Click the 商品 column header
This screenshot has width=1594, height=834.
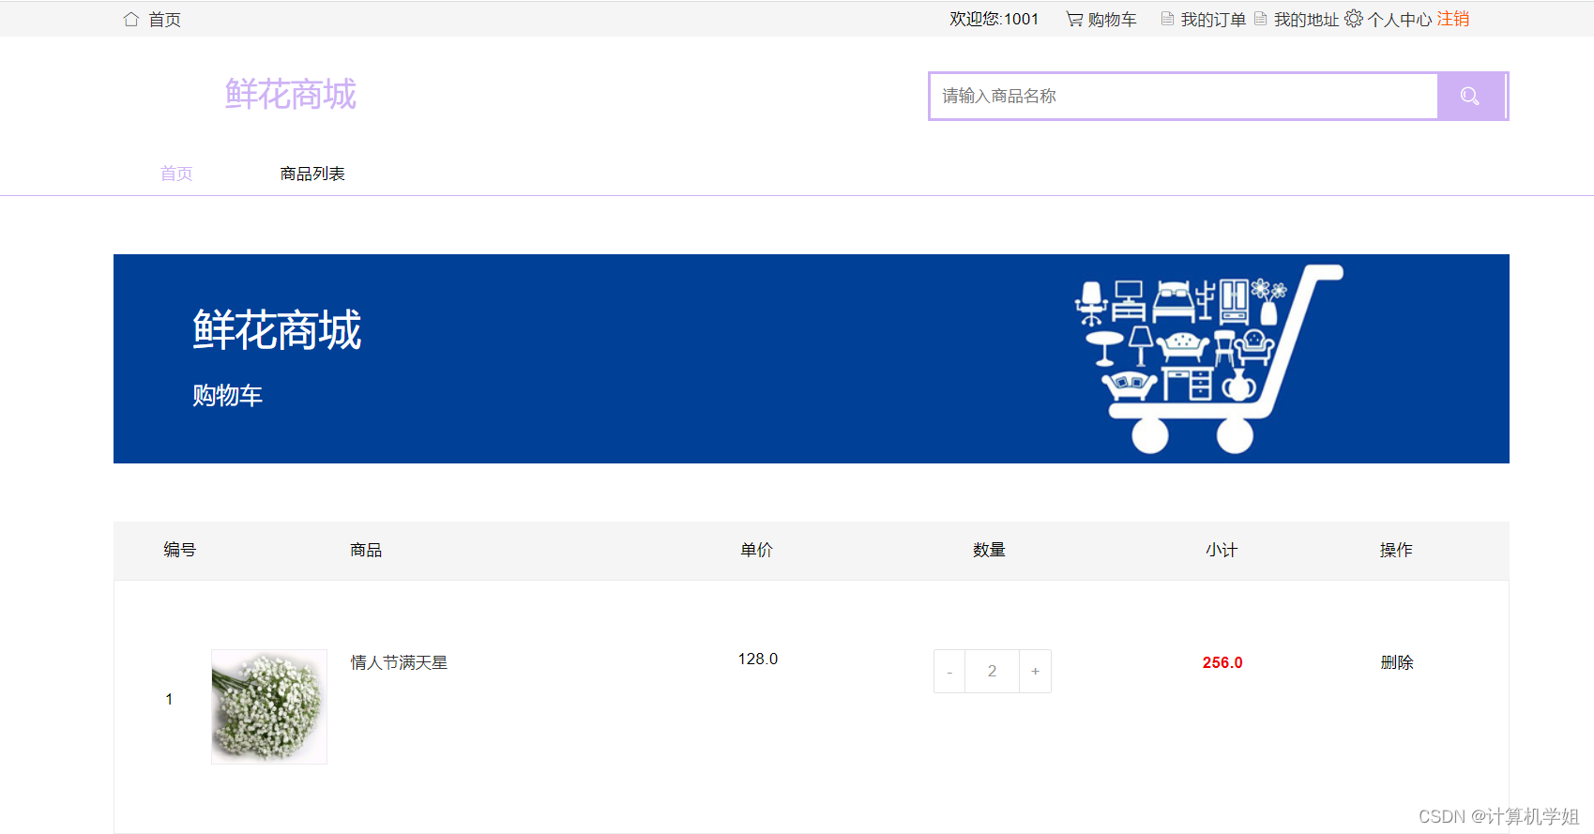pos(366,550)
